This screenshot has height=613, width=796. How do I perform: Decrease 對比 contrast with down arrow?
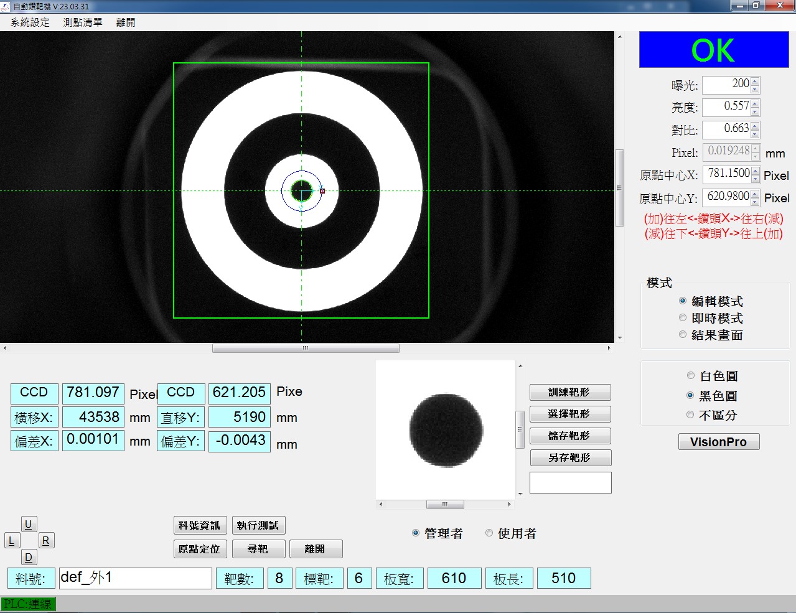coord(755,134)
